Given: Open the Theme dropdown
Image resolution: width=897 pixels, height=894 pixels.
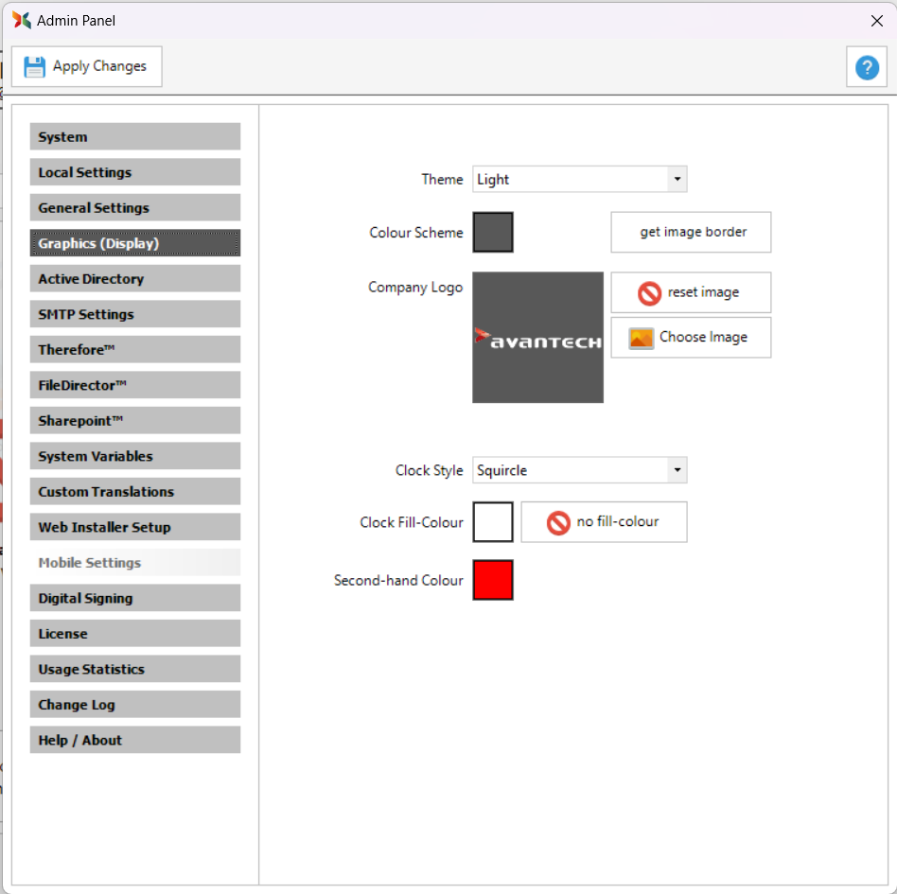Looking at the screenshot, I should [579, 179].
